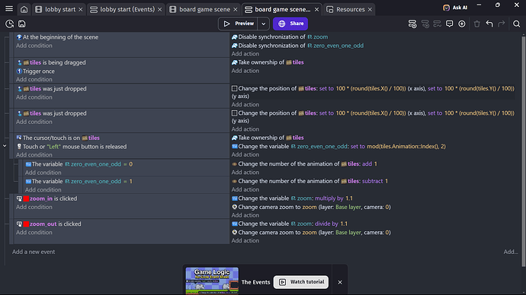Collapse the cursor/touch event sub-events chevron
This screenshot has width=526, height=295.
[5, 146]
